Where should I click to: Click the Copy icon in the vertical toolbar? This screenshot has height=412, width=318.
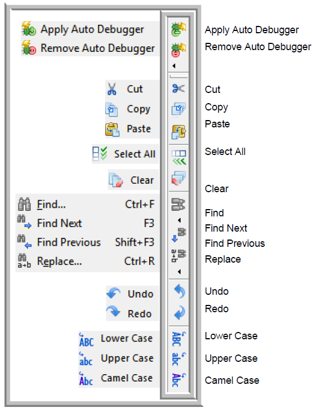pos(178,109)
